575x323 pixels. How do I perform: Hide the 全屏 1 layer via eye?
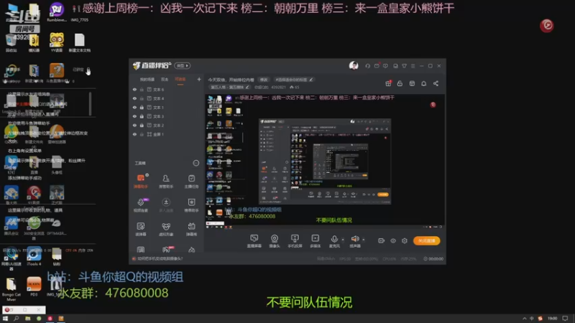point(134,134)
